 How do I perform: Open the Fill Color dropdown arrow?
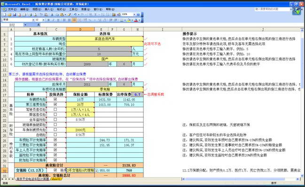(x=132, y=20)
